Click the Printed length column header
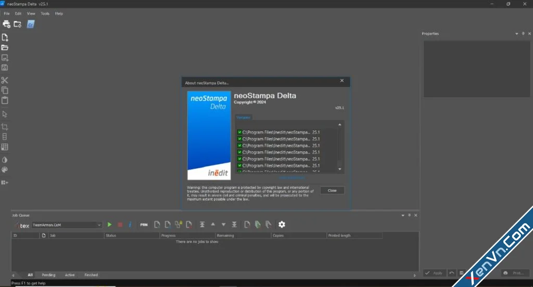The height and width of the screenshot is (287, 533). 354,236
